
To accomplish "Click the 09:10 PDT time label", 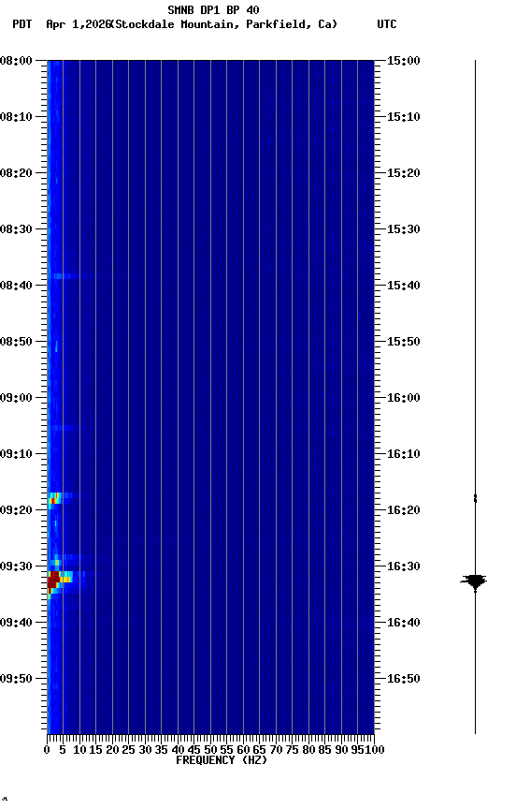I will [16, 454].
